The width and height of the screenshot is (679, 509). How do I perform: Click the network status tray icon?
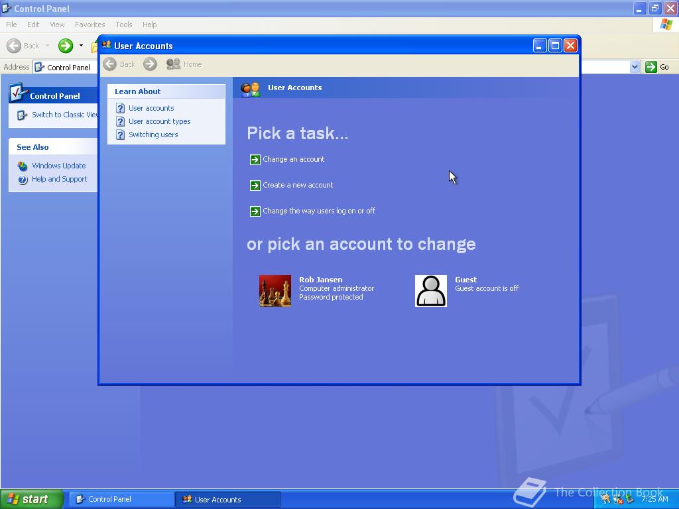pos(617,500)
